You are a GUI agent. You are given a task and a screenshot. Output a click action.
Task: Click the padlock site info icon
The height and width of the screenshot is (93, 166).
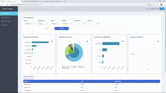tap(11, 5)
